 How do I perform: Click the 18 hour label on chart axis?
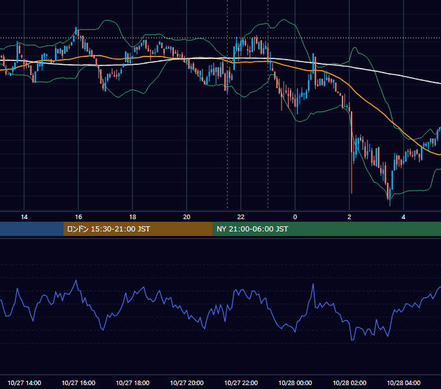click(x=132, y=217)
